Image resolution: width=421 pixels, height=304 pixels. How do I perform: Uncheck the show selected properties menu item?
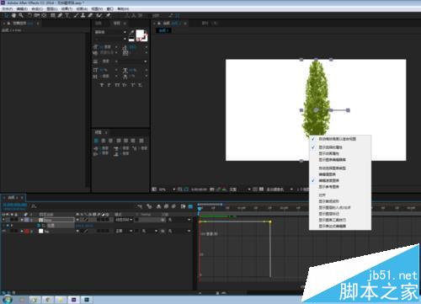pos(340,147)
